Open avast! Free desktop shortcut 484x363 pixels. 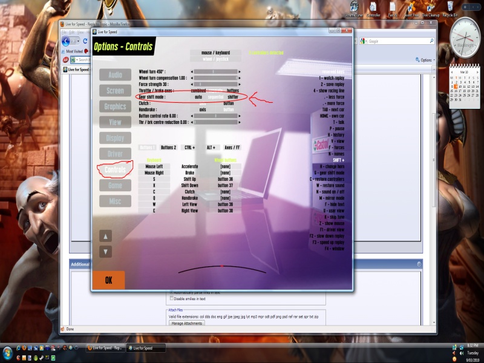point(411,8)
